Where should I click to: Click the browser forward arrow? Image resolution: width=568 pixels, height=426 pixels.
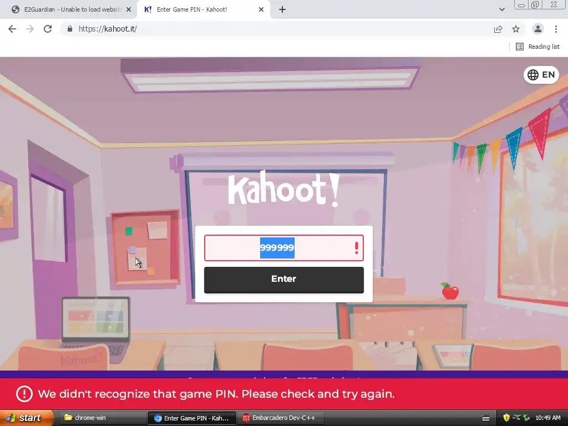click(30, 29)
